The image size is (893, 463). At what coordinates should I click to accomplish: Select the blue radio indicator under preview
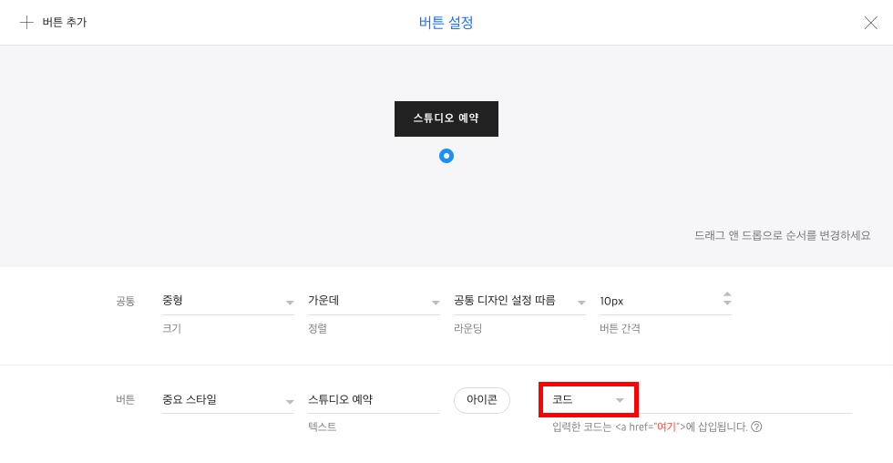click(x=446, y=156)
